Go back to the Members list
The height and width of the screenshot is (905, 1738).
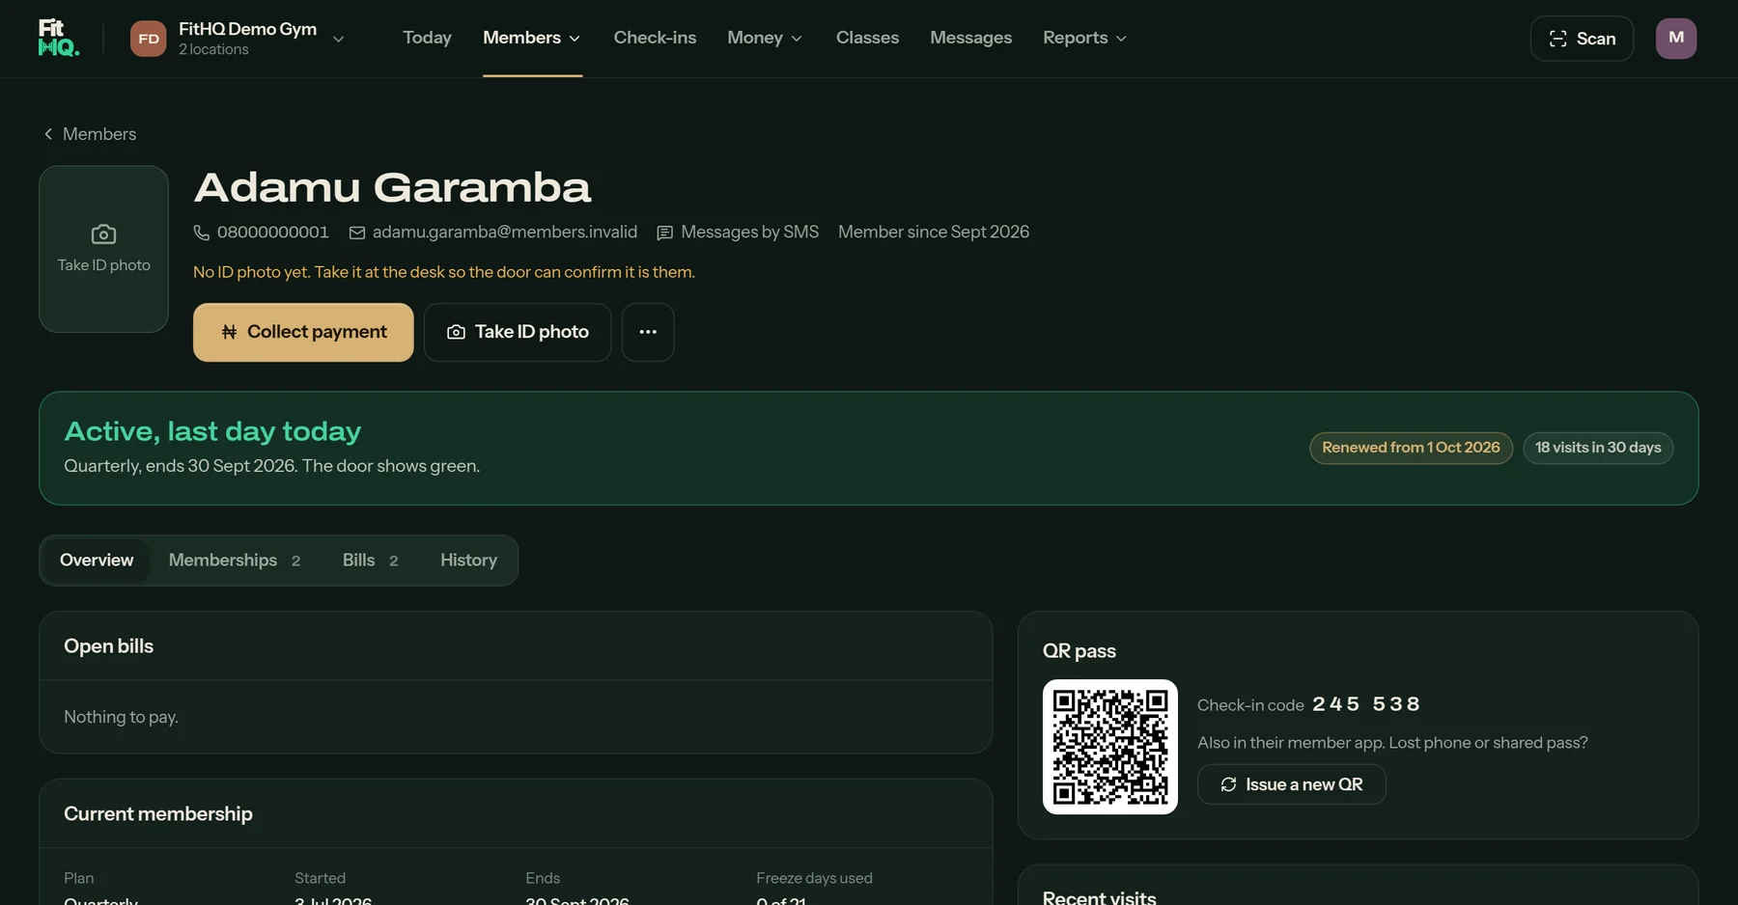pos(90,134)
